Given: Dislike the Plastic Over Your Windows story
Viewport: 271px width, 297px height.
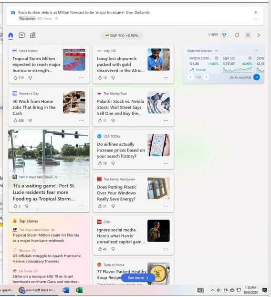Looking at the screenshot, I should click(113, 206).
